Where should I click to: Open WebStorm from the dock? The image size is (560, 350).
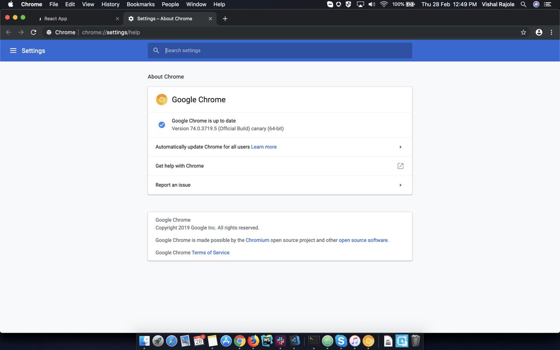(x=267, y=341)
